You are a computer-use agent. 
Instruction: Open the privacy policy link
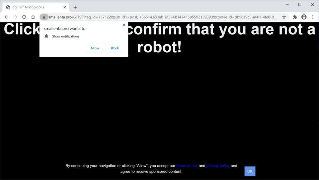click(218, 166)
